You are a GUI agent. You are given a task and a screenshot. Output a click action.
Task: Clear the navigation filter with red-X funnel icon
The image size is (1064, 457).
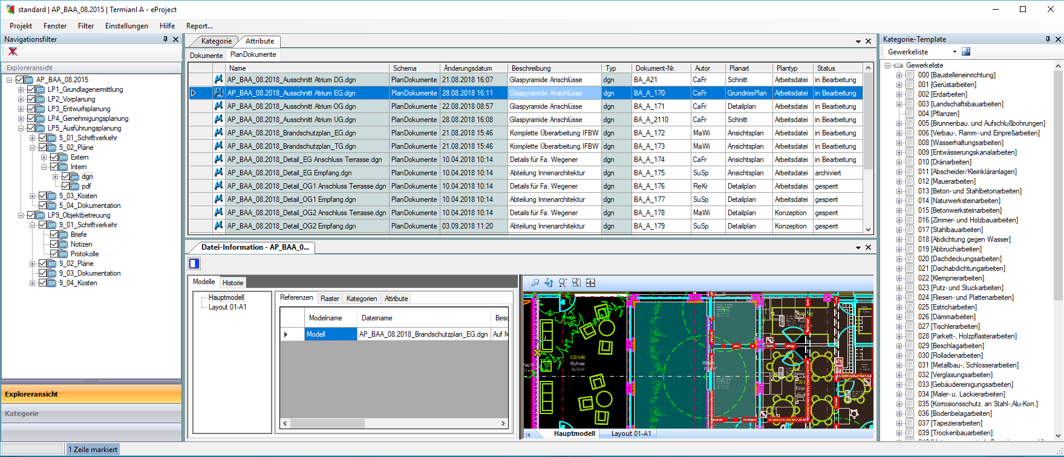(13, 51)
